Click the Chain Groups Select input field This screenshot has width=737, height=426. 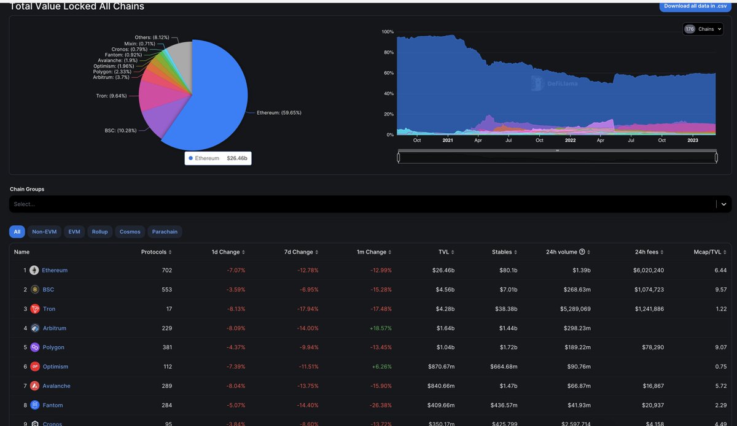coord(362,204)
